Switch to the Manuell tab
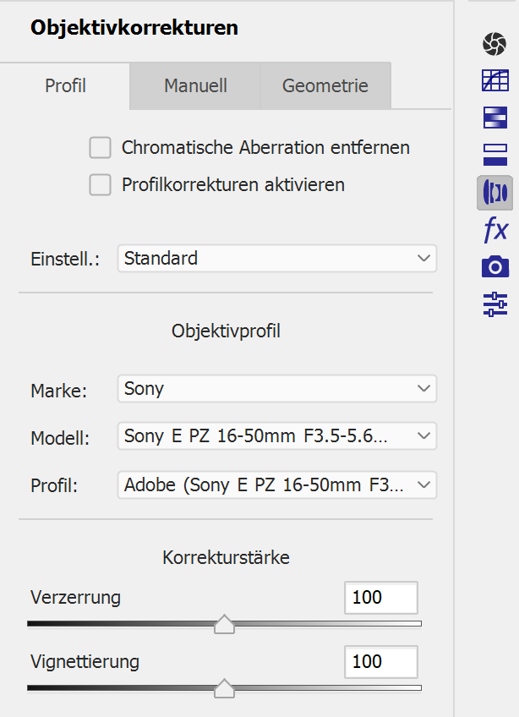Viewport: 519px width, 717px height. (195, 85)
